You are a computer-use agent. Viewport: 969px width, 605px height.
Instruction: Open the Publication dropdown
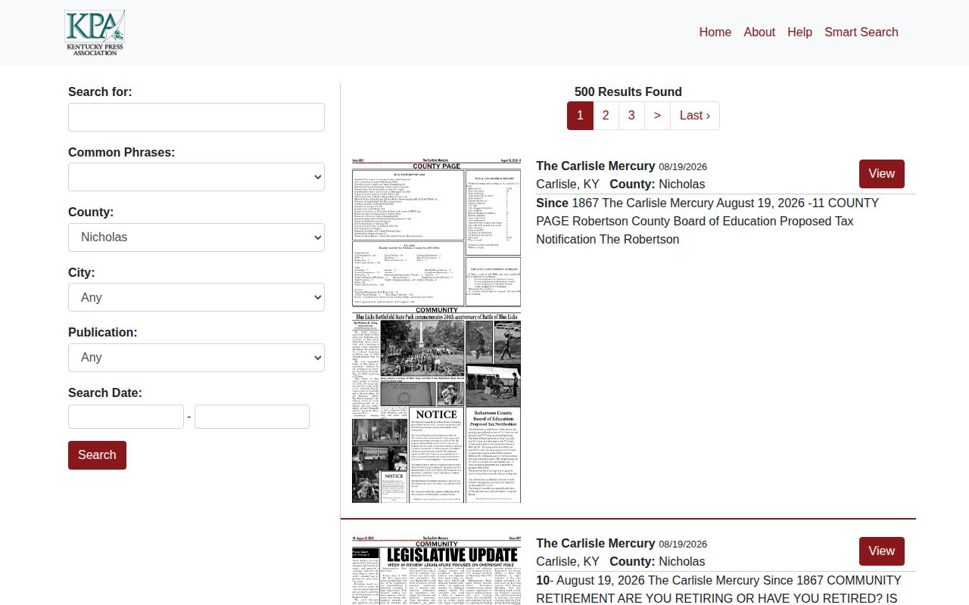(196, 358)
